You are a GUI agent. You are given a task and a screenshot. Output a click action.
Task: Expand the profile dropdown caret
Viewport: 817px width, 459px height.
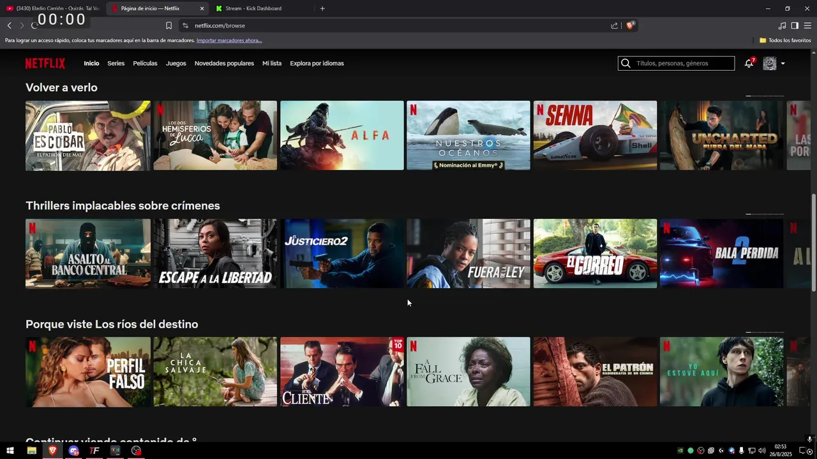point(783,63)
